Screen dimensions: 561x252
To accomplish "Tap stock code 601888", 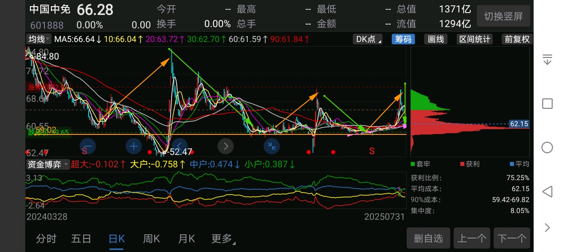I will 47,25.
